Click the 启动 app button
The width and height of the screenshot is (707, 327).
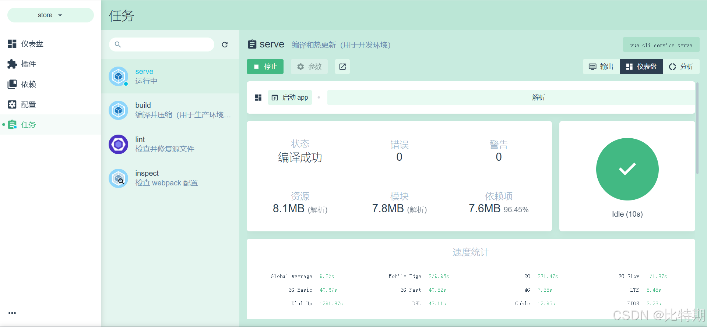(x=290, y=97)
